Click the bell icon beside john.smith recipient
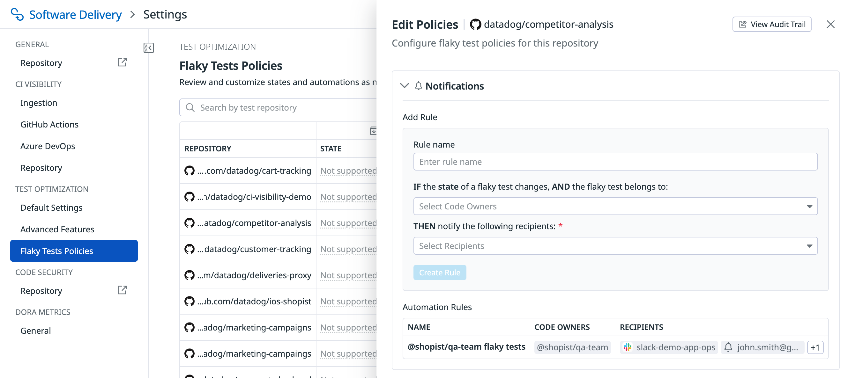 [x=728, y=347]
